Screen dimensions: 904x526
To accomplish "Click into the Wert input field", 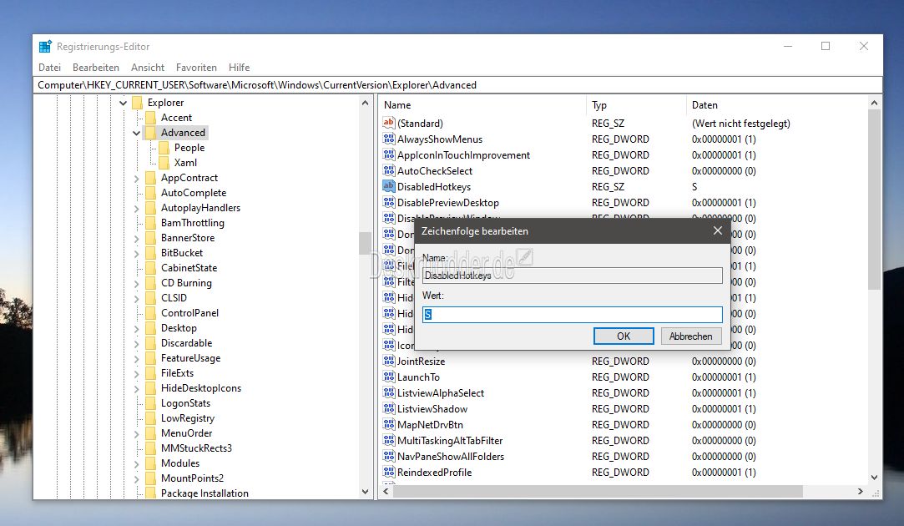I will (572, 314).
